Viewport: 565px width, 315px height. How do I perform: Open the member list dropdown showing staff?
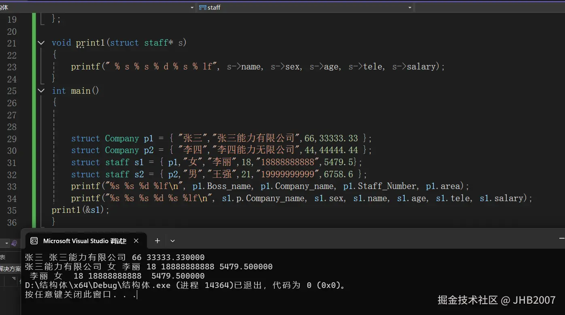pyautogui.click(x=410, y=7)
